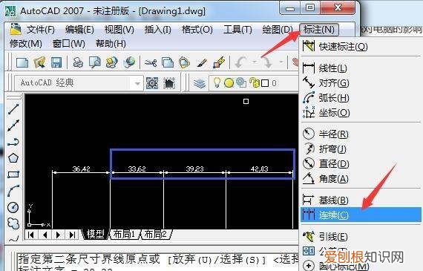Open the 插入(I) menu

point(157,30)
